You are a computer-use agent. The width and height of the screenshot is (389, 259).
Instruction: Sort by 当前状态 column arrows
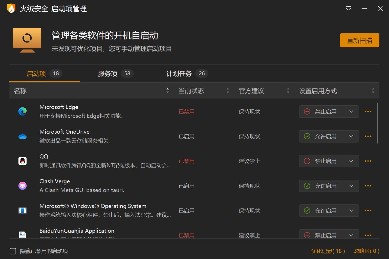coord(228,90)
